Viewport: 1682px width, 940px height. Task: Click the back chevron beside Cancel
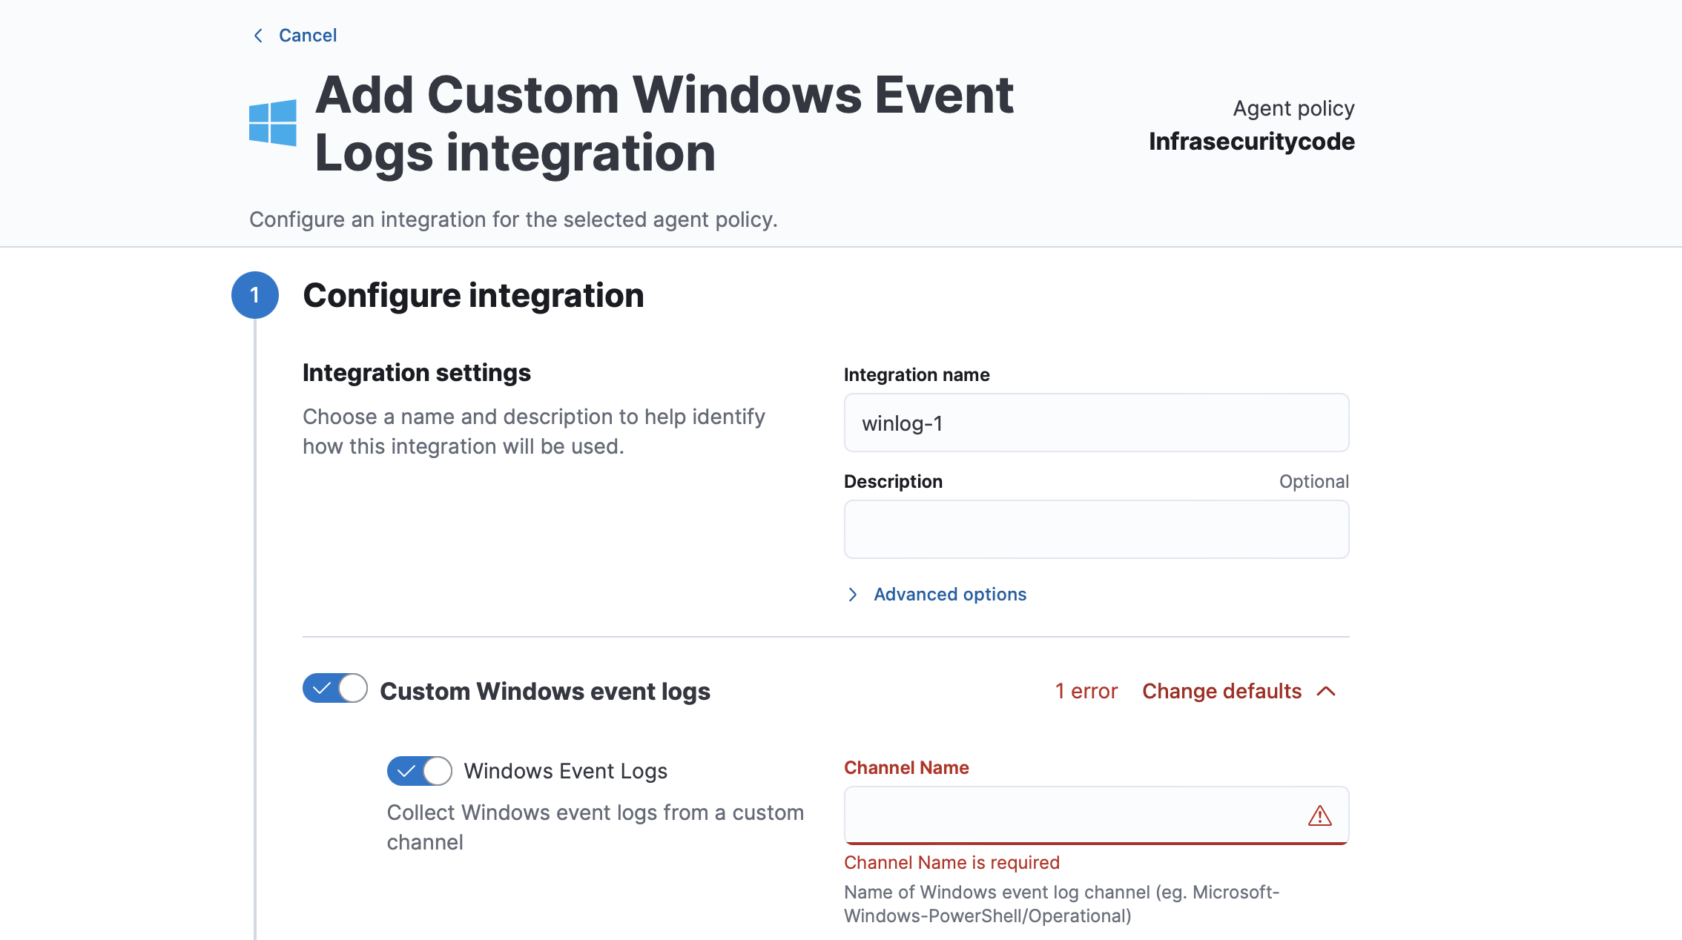coord(258,36)
